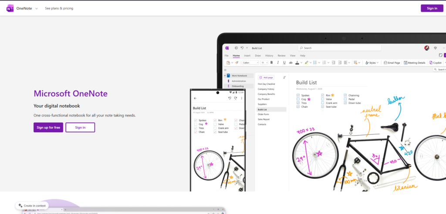Check the Valve checkbox in laptop Build List
This screenshot has width=446, height=214.
323,99
